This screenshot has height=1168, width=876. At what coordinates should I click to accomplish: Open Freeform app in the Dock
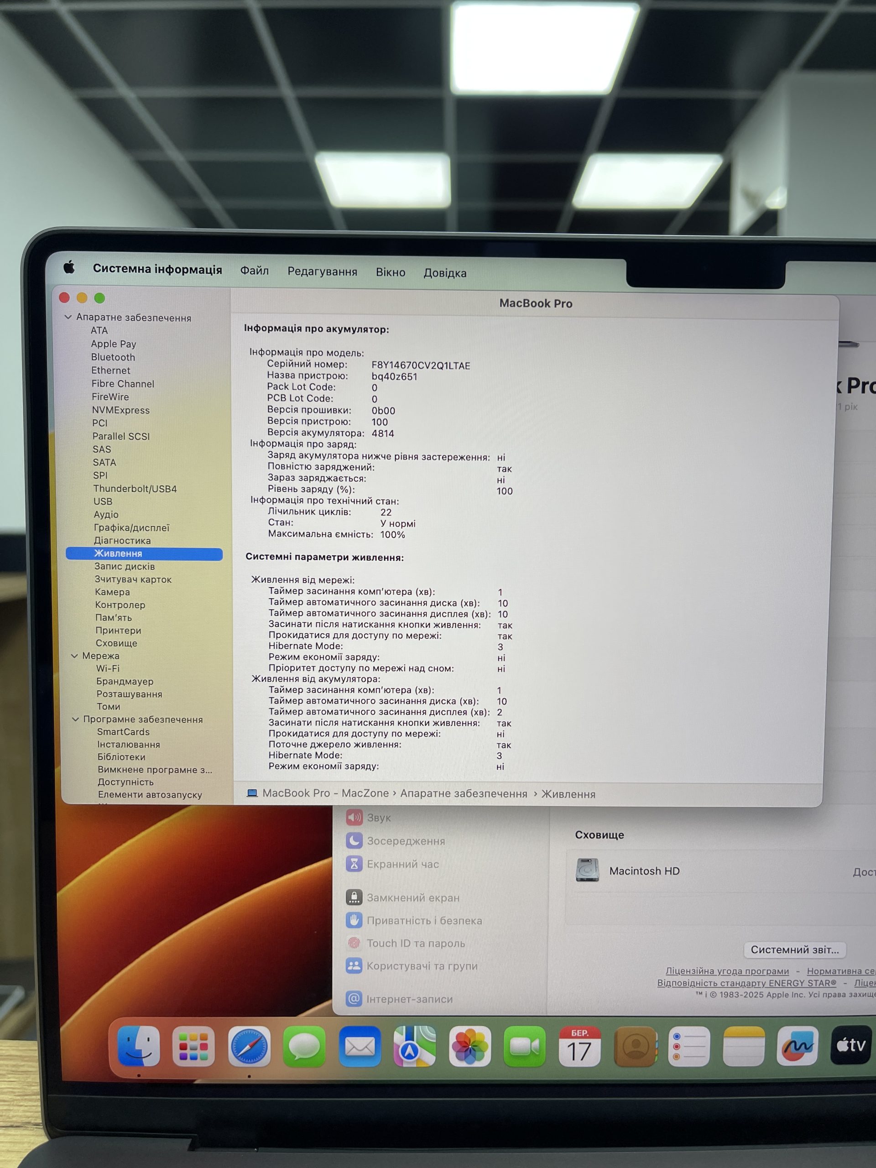[x=798, y=1046]
